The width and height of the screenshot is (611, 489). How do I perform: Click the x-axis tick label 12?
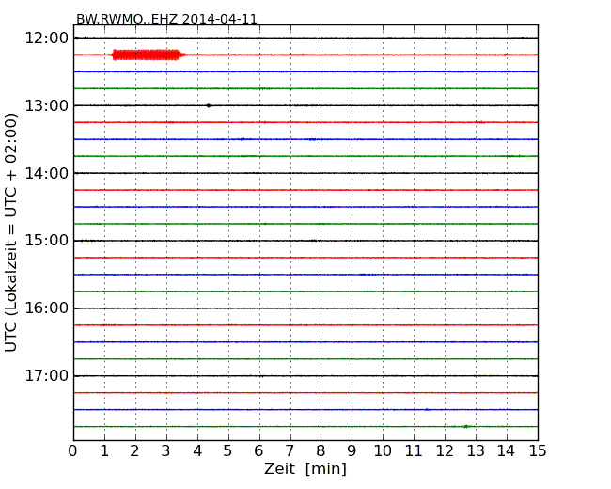coord(445,451)
